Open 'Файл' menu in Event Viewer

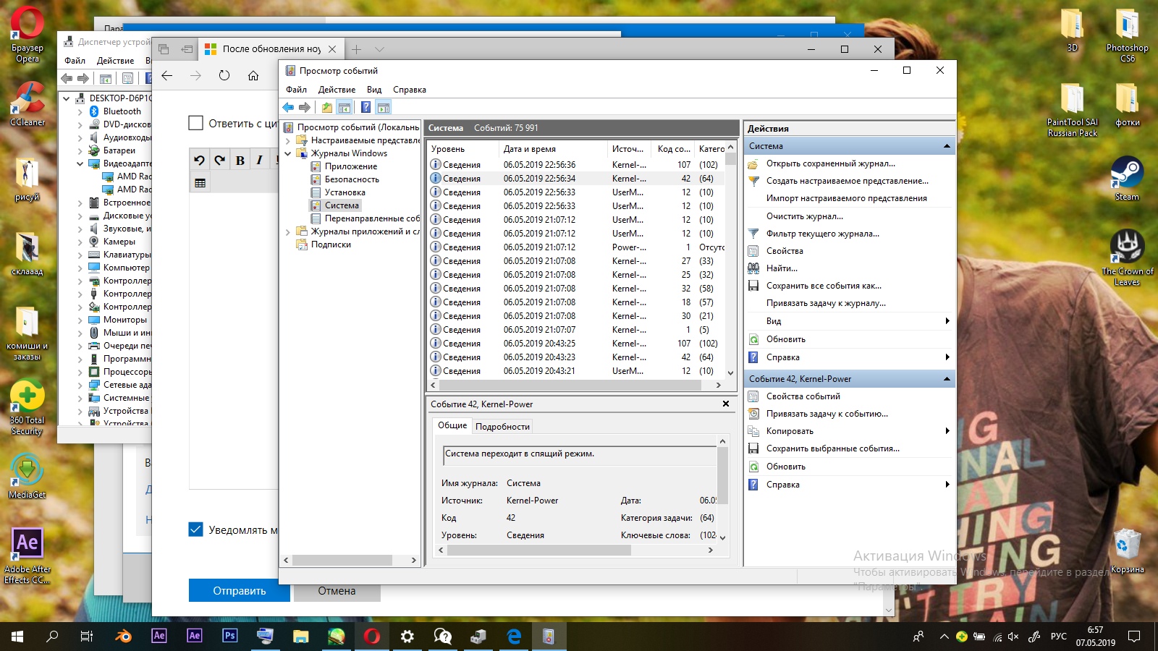296,90
